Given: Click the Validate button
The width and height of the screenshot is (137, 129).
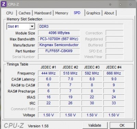Looking at the screenshot, I should click(x=95, y=125).
